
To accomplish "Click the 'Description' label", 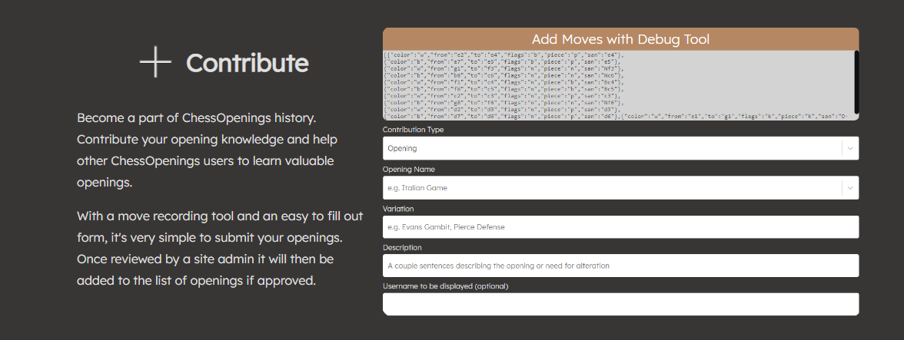I will point(403,247).
